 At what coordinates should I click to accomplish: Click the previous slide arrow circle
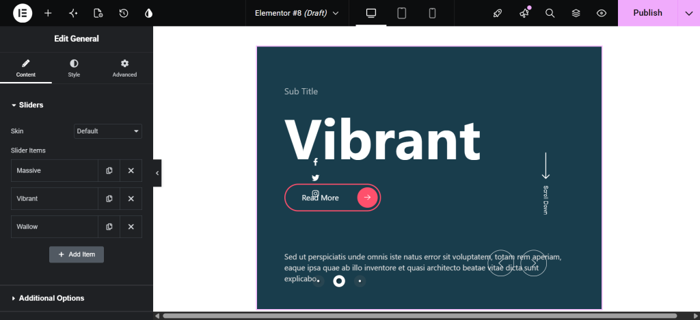pos(500,263)
